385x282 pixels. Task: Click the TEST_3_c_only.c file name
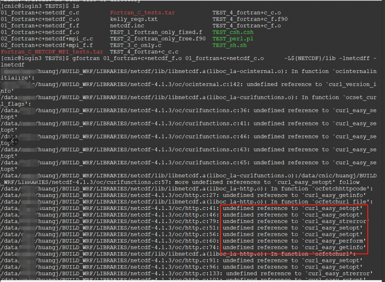click(135, 45)
